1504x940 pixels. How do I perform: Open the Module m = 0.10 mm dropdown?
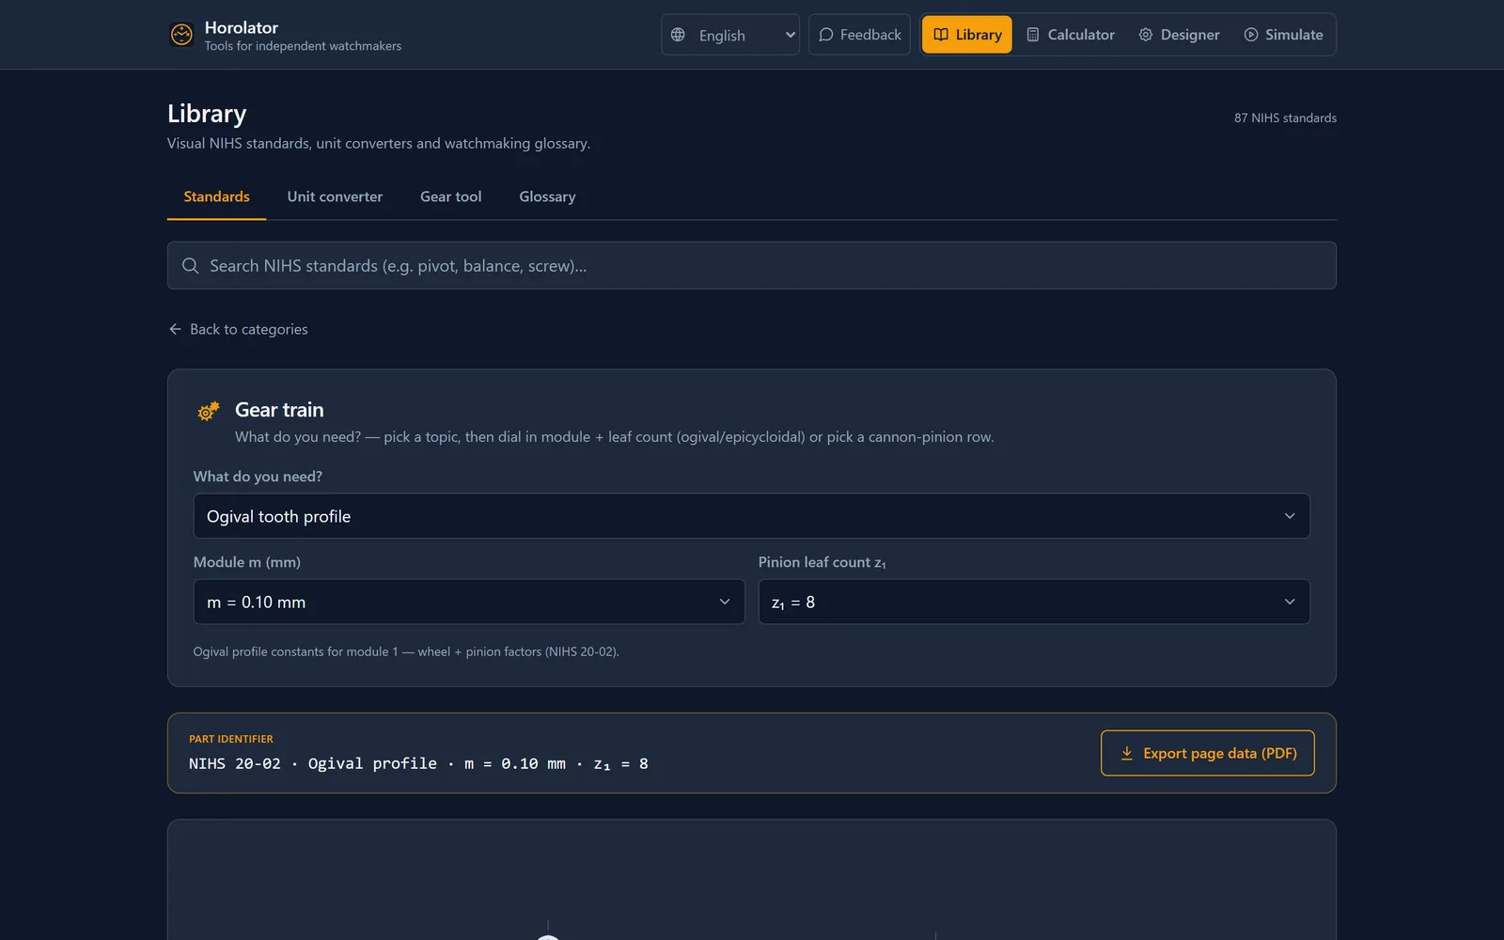469,602
